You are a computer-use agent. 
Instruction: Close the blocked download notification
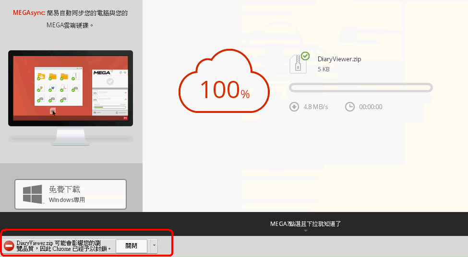tap(132, 246)
